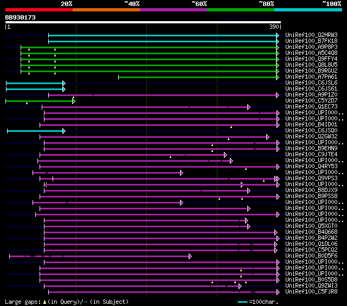The height and width of the screenshot is (306, 347).
Task: Select the UniRef100_C6JS61 label
Action: click(x=311, y=89)
